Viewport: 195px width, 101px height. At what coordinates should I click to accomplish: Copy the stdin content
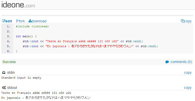point(188,72)
